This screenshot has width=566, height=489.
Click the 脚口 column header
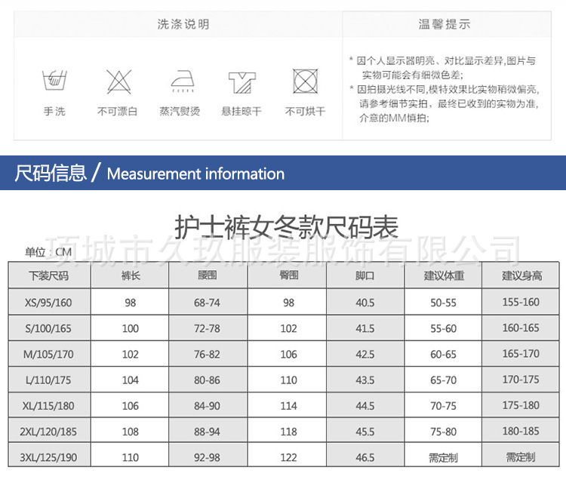365,276
